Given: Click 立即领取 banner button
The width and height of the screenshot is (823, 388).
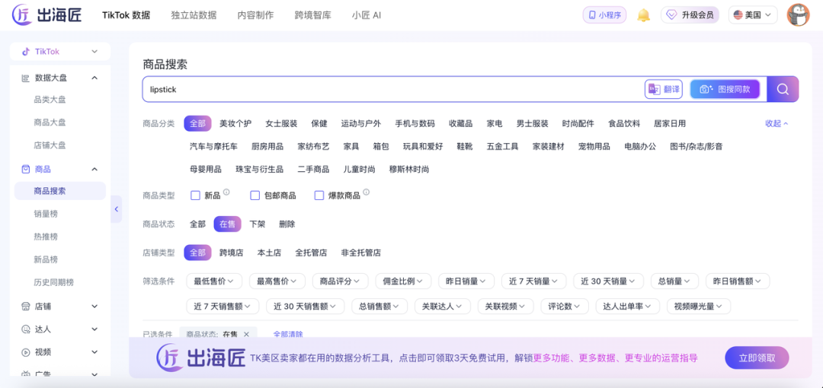Looking at the screenshot, I should point(757,358).
